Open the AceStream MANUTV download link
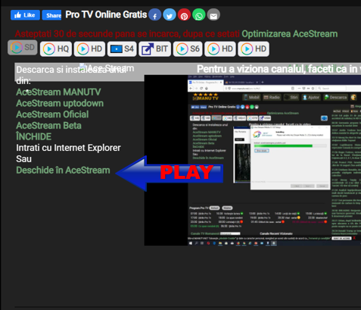 [x=58, y=92]
